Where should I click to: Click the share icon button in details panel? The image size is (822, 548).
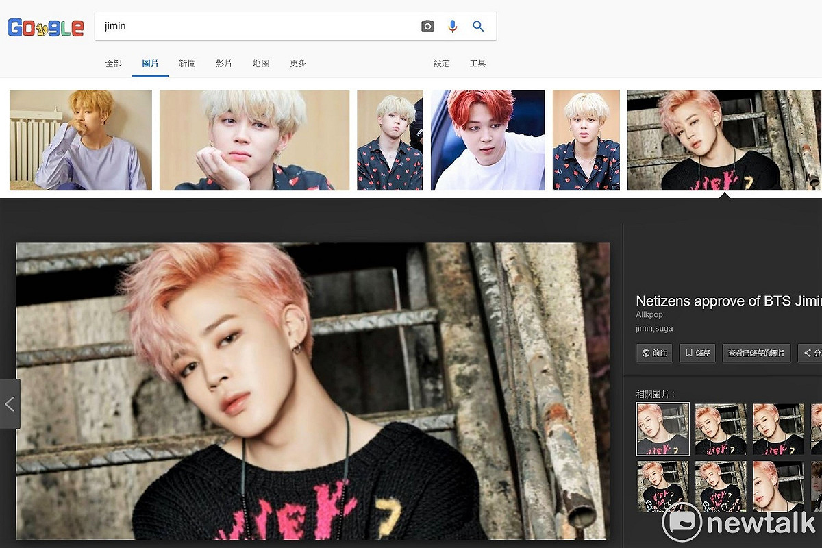pyautogui.click(x=812, y=353)
